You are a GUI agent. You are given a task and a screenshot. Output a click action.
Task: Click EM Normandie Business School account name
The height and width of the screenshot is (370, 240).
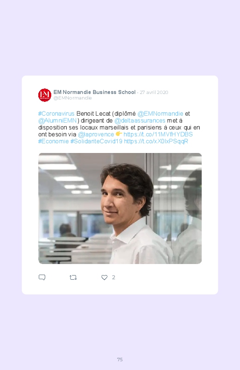click(x=94, y=92)
